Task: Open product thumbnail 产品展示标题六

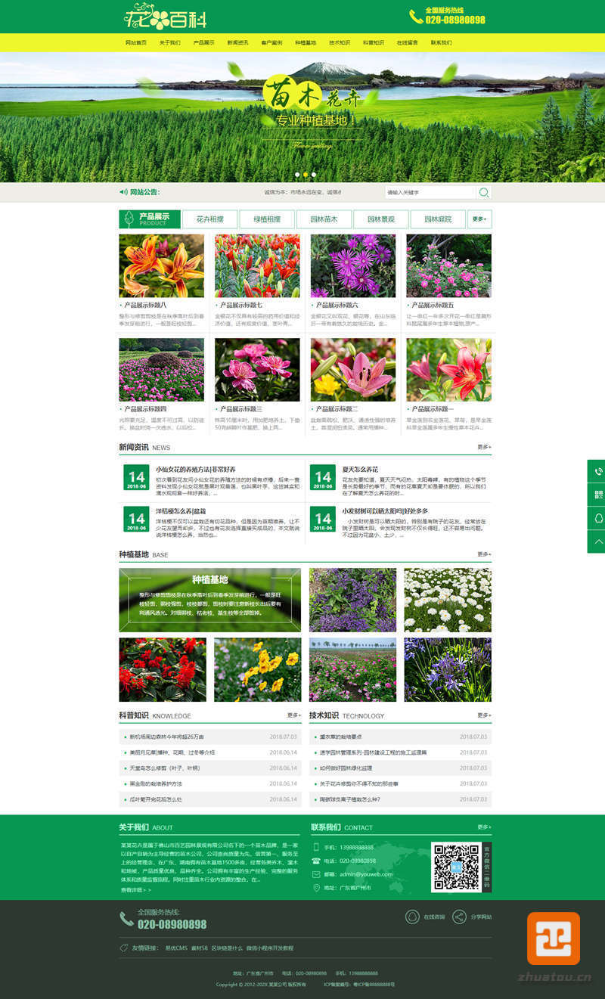Action: point(353,265)
